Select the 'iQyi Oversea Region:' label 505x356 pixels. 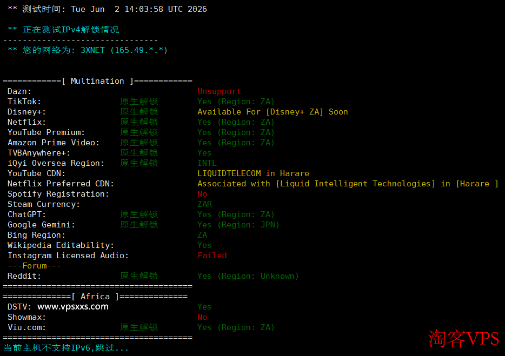56,163
